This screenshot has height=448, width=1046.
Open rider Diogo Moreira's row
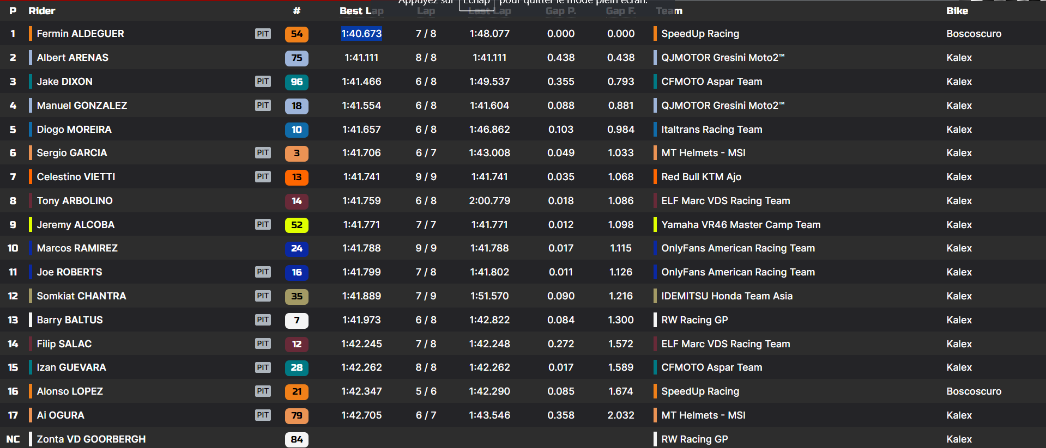tap(74, 130)
